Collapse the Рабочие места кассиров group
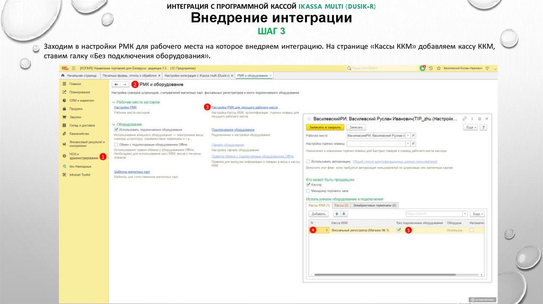The height and width of the screenshot is (304, 543). [113, 102]
